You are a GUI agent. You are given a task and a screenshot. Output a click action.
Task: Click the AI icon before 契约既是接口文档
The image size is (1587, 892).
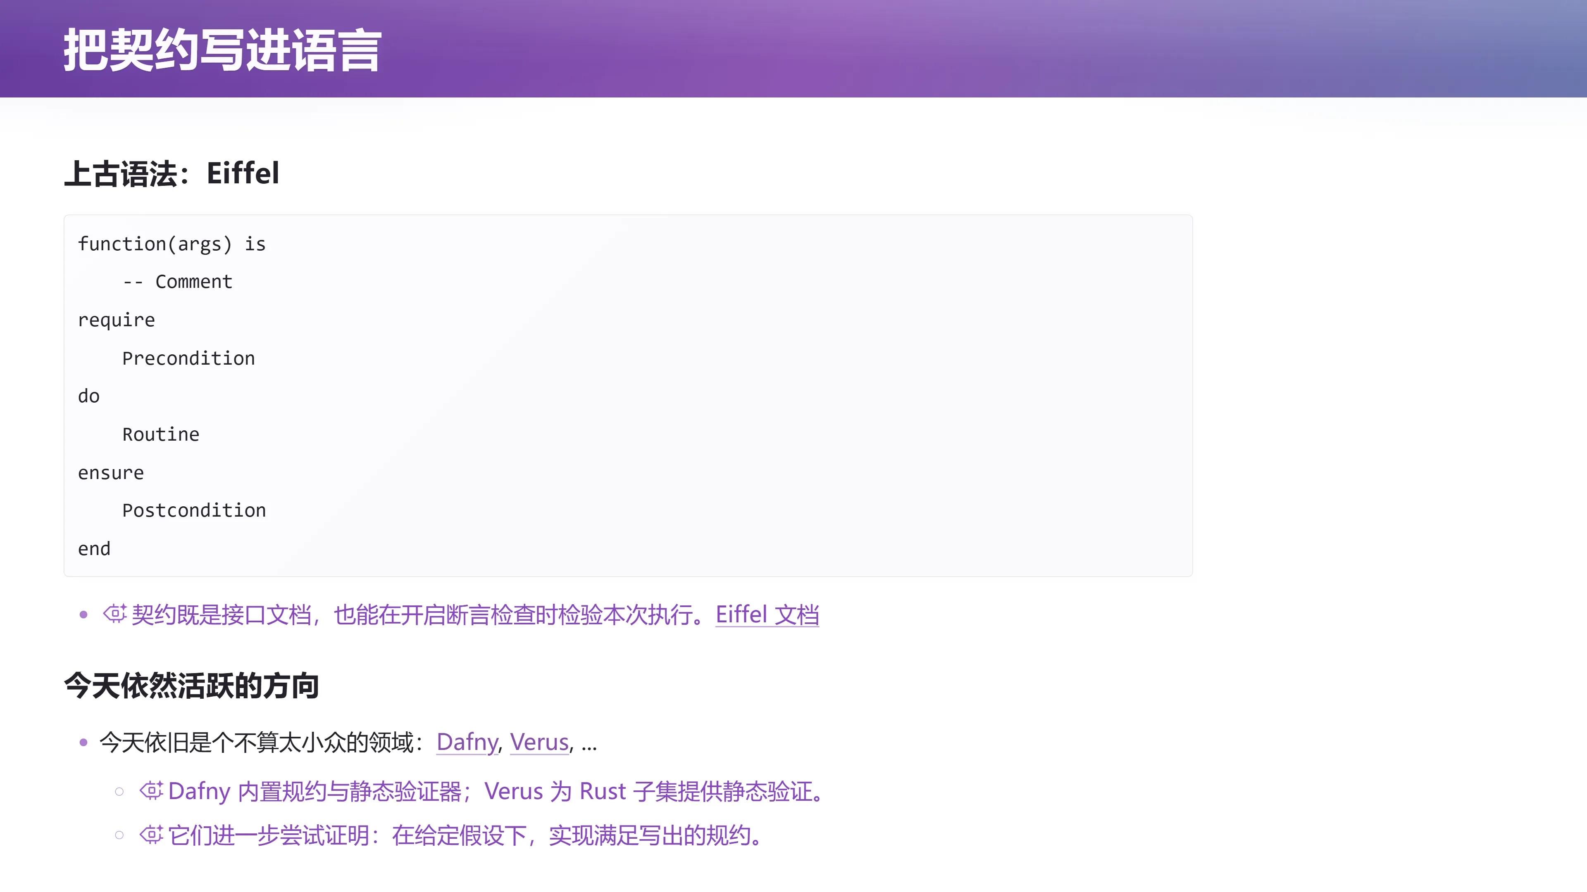(114, 613)
